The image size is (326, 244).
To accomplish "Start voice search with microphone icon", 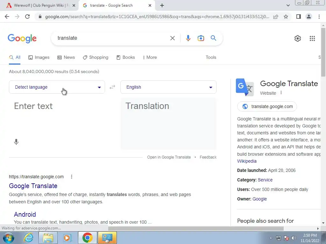I will pyautogui.click(x=188, y=38).
